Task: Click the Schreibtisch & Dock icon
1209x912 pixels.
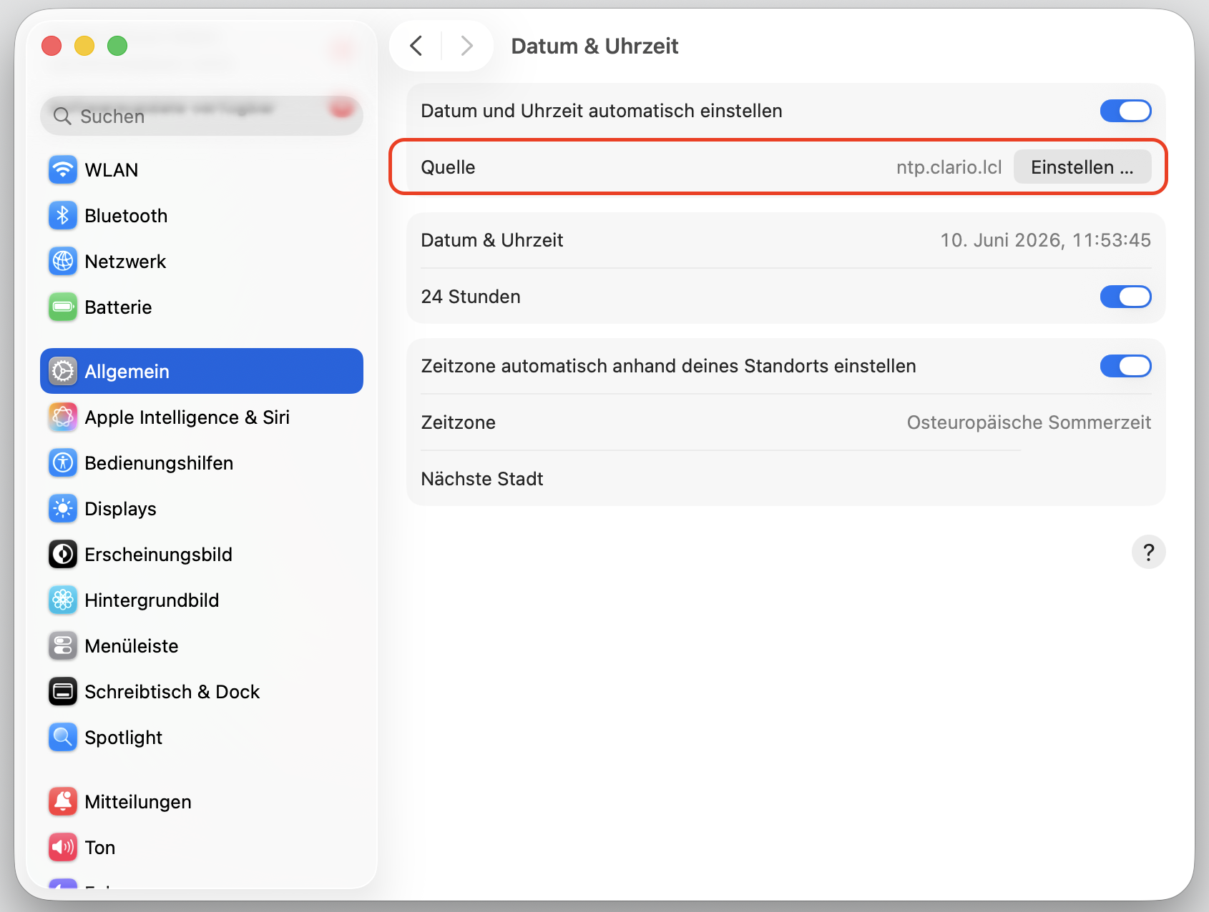Action: pos(63,692)
